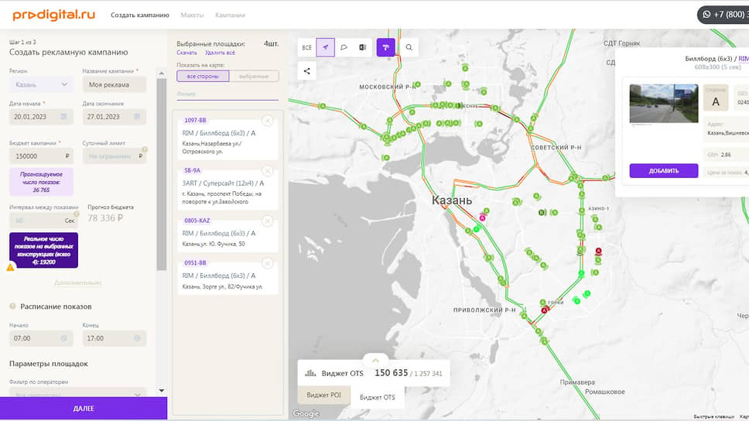Image resolution: width=749 pixels, height=421 pixels.
Task: Expand the Дополнительно section
Action: (78, 283)
